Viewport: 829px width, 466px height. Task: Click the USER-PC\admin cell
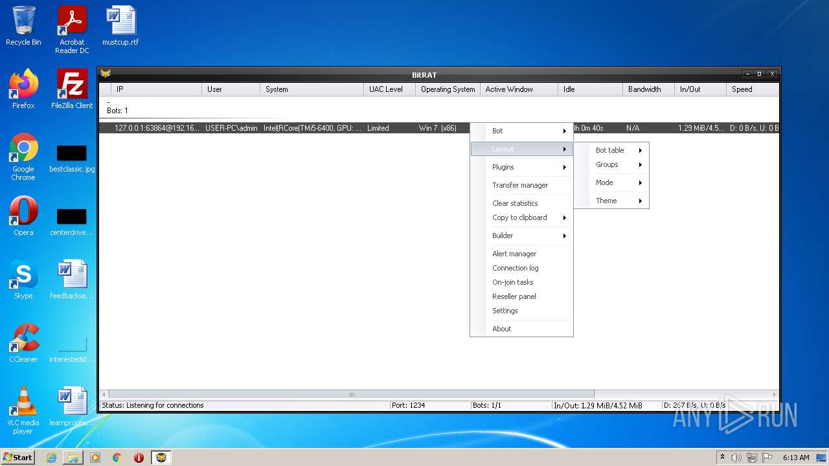(x=231, y=128)
